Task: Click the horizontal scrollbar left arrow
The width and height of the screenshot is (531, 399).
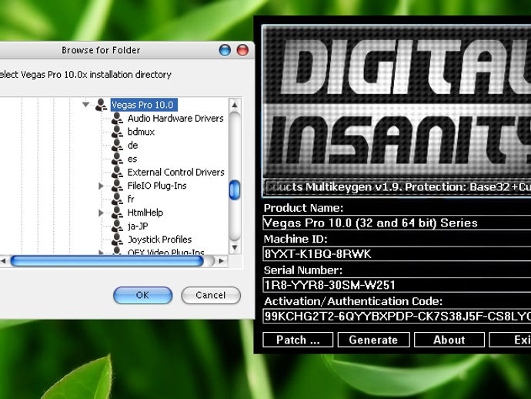Action: coord(3,260)
